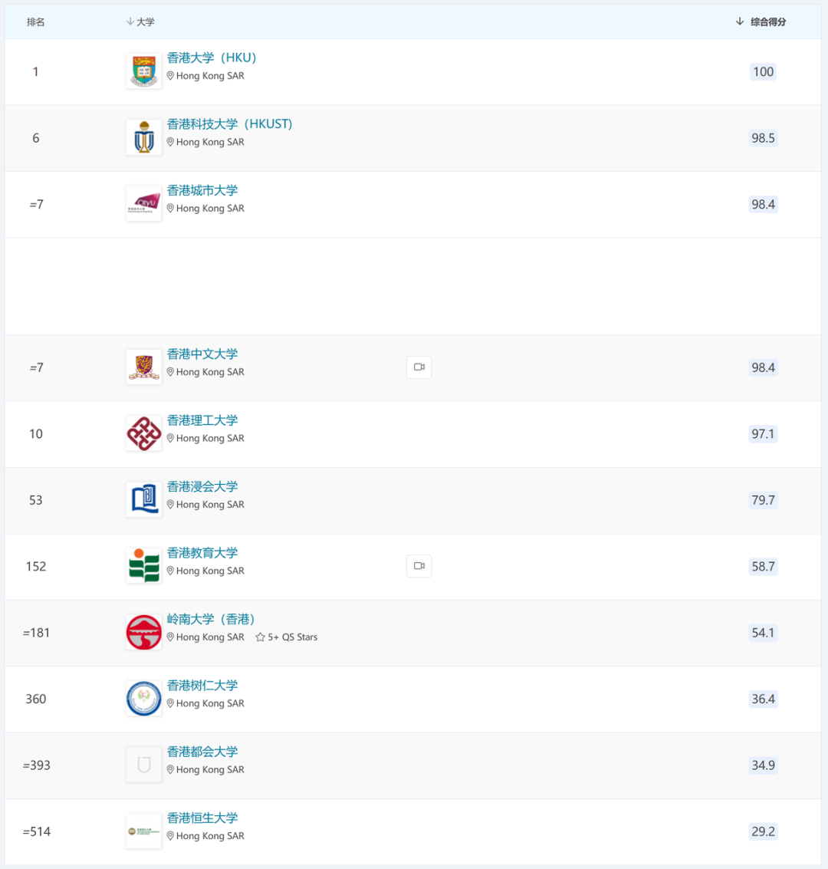Open video icon for 香港中文大学
The image size is (828, 869).
[x=419, y=367]
